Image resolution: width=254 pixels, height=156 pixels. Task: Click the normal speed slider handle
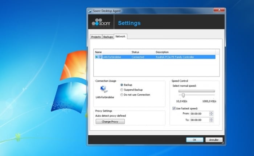[183, 95]
